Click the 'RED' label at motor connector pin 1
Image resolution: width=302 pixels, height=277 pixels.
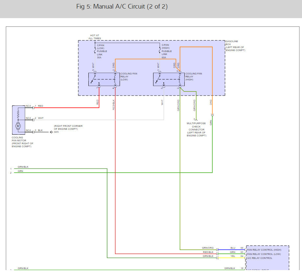[x=40, y=106]
